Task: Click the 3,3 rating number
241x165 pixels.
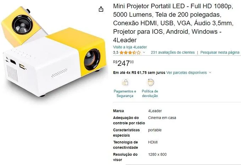Action: point(116,53)
